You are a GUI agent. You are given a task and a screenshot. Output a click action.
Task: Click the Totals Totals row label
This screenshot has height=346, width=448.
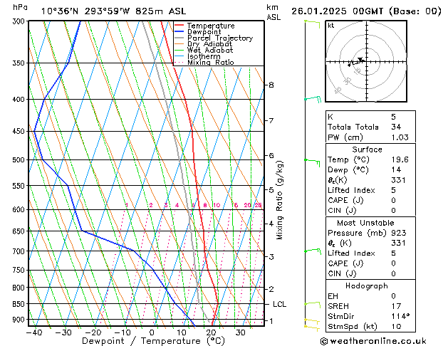(x=353, y=127)
